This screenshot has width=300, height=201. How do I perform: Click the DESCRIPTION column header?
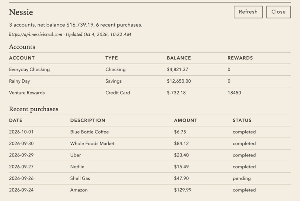pos(87,120)
